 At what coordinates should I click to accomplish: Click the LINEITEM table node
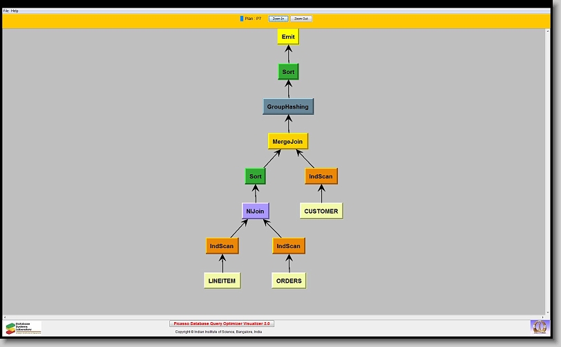click(222, 281)
